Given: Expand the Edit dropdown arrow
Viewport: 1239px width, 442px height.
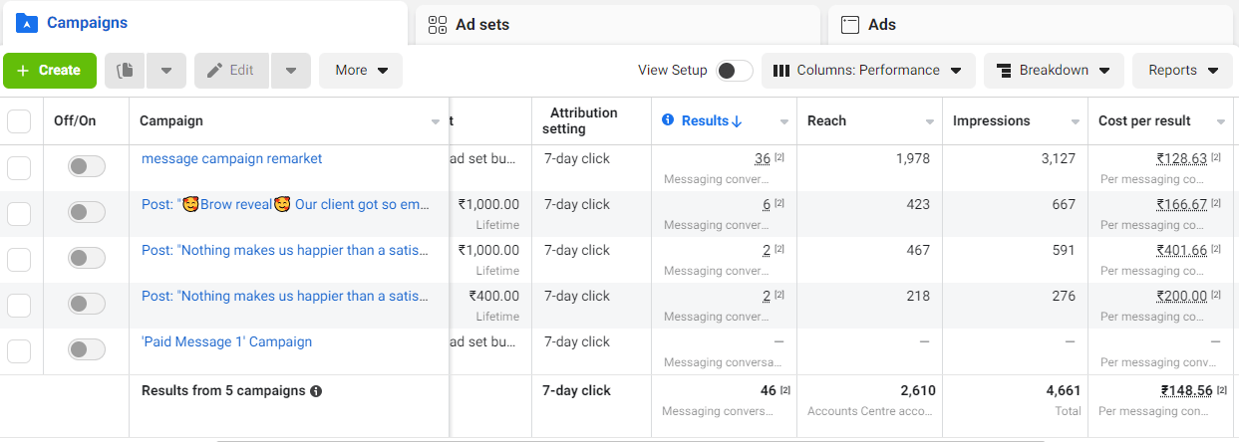Looking at the screenshot, I should pyautogui.click(x=290, y=71).
